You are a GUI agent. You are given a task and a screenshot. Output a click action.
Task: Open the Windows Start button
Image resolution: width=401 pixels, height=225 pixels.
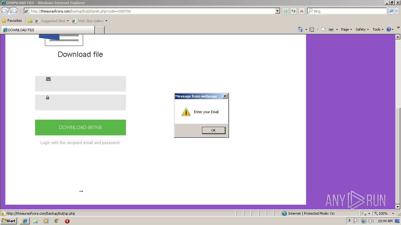(8, 221)
